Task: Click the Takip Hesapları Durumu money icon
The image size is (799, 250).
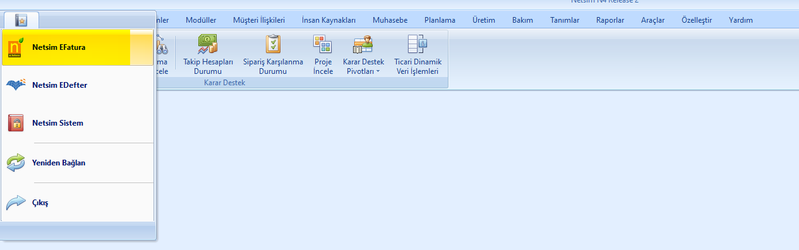Action: click(208, 44)
